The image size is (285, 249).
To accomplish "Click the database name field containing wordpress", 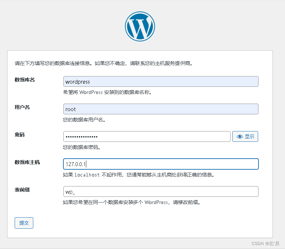I will tap(161, 81).
